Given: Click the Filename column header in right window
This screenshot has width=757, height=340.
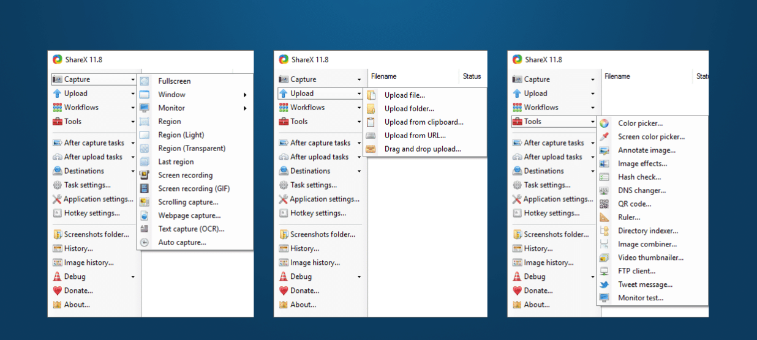Looking at the screenshot, I should [x=617, y=76].
